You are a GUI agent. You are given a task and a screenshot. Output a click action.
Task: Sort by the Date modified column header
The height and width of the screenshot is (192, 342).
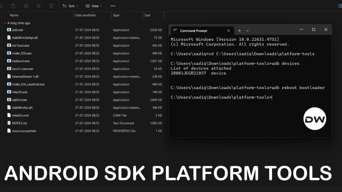coord(85,15)
